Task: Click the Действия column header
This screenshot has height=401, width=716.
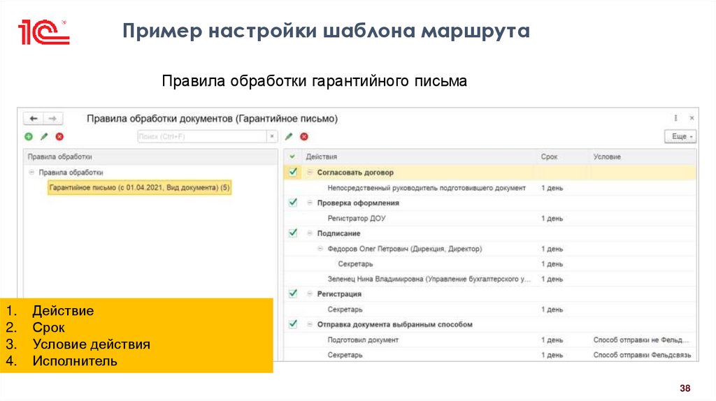Action: pyautogui.click(x=322, y=156)
